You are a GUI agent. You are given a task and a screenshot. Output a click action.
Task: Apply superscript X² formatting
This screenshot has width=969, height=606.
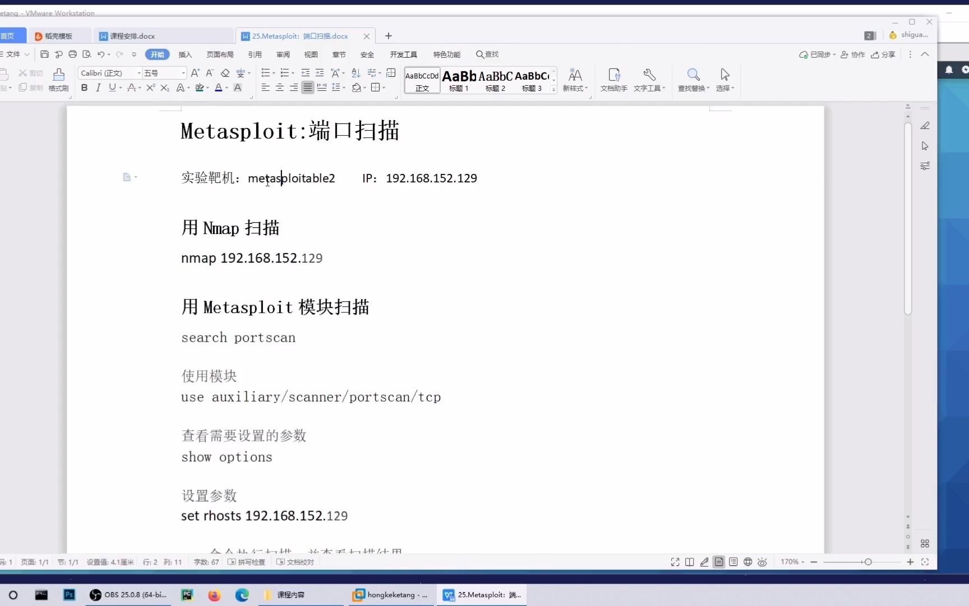(x=150, y=88)
